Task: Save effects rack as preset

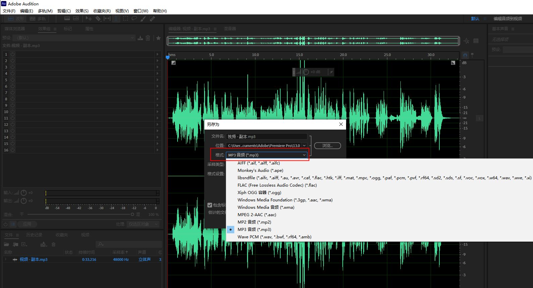Action: (x=140, y=38)
